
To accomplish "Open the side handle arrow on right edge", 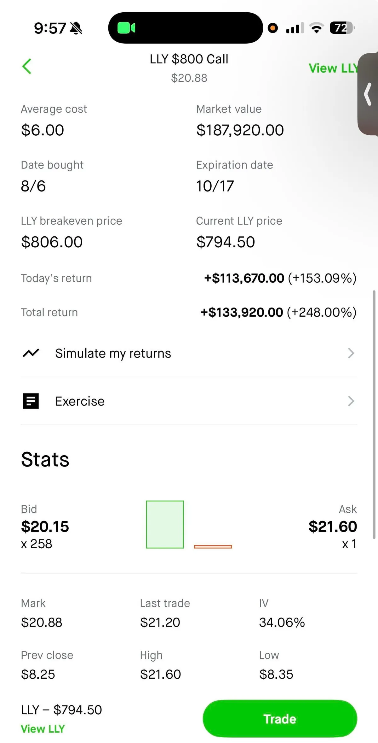I will [x=368, y=94].
